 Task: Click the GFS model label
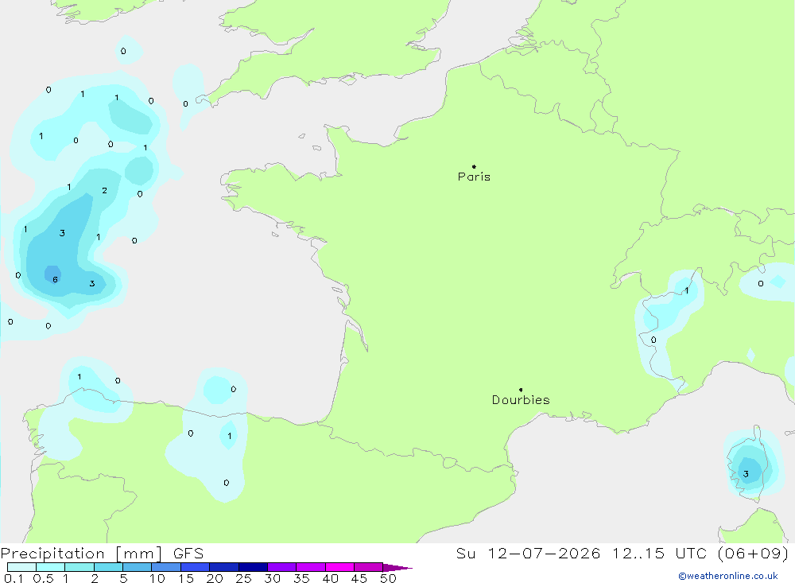tap(188, 554)
